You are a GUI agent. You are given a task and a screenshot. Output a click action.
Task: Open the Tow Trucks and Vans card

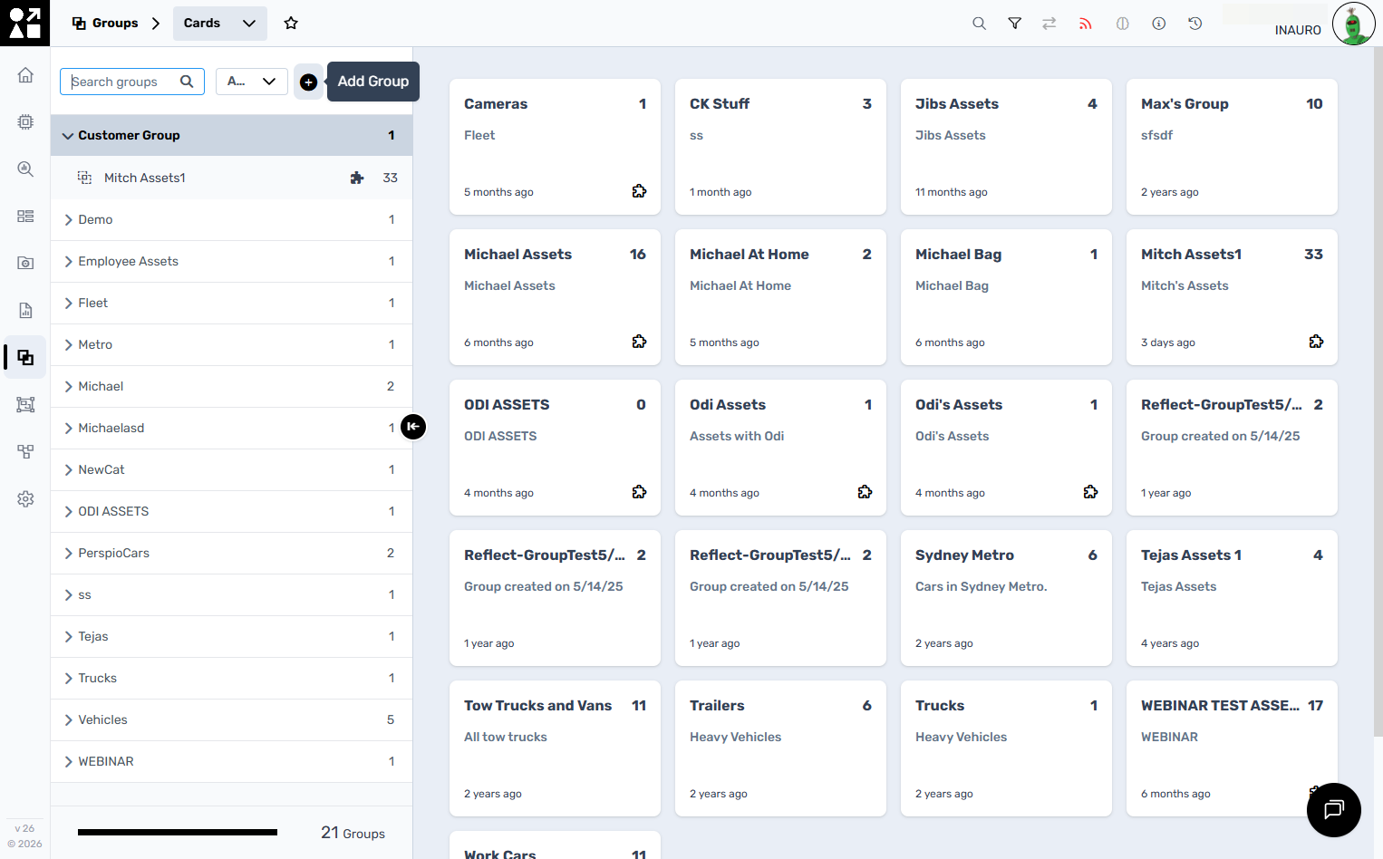click(555, 748)
